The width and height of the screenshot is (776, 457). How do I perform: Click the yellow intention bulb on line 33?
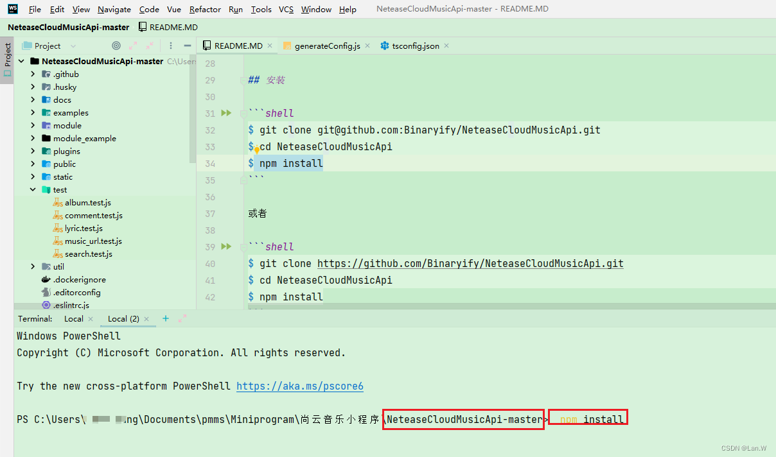(x=256, y=150)
